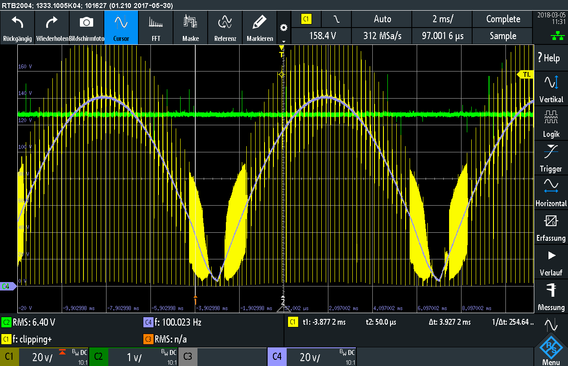The image size is (568, 366).
Task: Open the toolbar settings gear
Action: pos(284,28)
